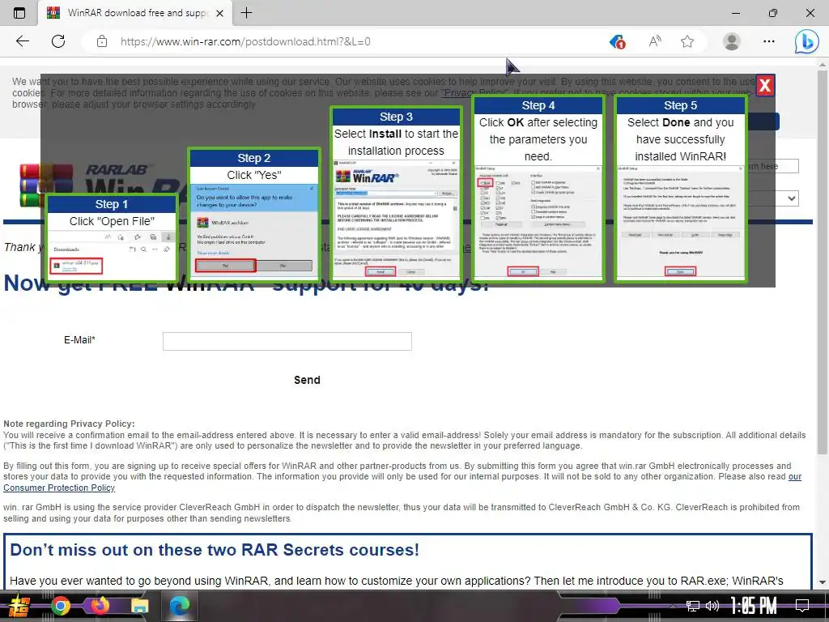Reload the page with the Refresh icon

coord(58,41)
